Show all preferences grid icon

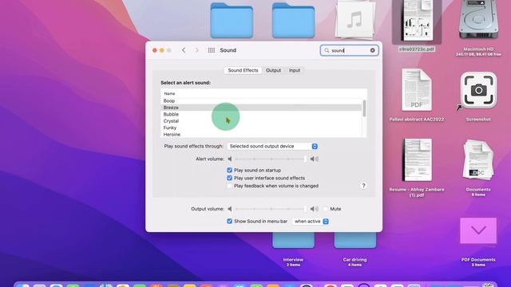(211, 50)
